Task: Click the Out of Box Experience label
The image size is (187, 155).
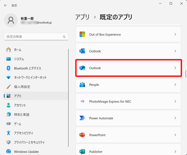Action: [105, 34]
